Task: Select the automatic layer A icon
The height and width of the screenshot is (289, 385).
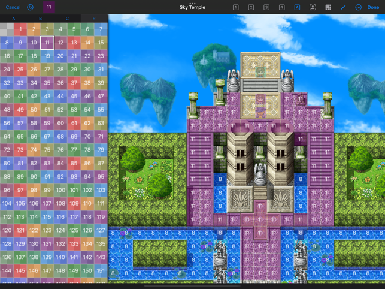Action: click(x=297, y=7)
